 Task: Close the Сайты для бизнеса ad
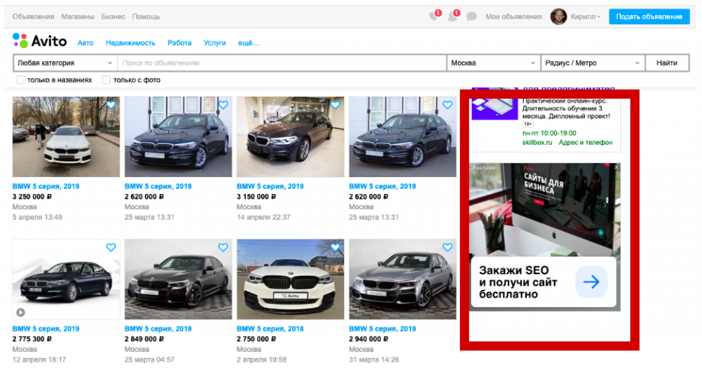coord(616,167)
